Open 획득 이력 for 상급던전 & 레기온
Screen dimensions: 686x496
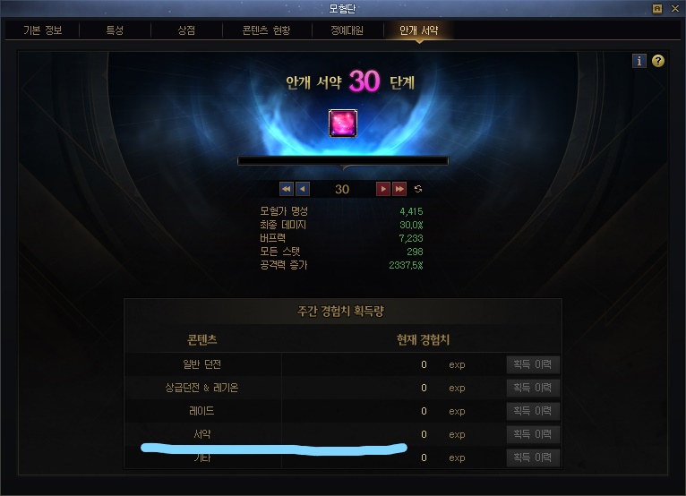tap(533, 388)
